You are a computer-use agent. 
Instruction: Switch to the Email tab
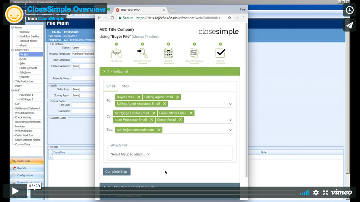click(x=111, y=86)
